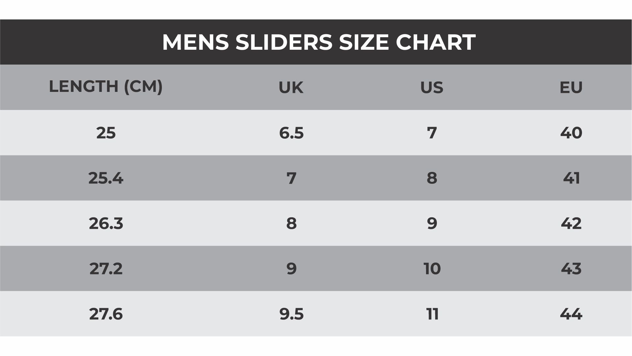Select the UK size 6.5 cell
The image size is (632, 356).
pyautogui.click(x=291, y=133)
